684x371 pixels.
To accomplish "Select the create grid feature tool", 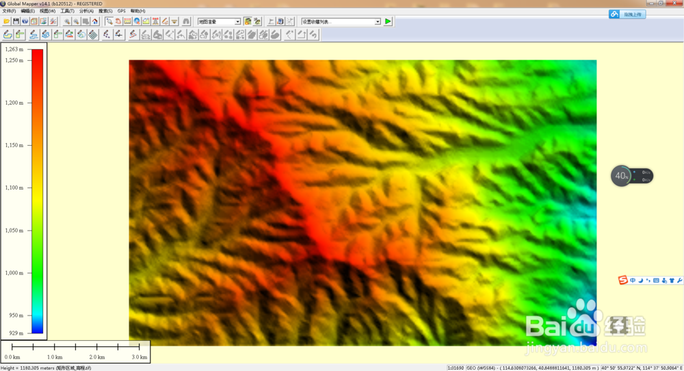I will [93, 34].
